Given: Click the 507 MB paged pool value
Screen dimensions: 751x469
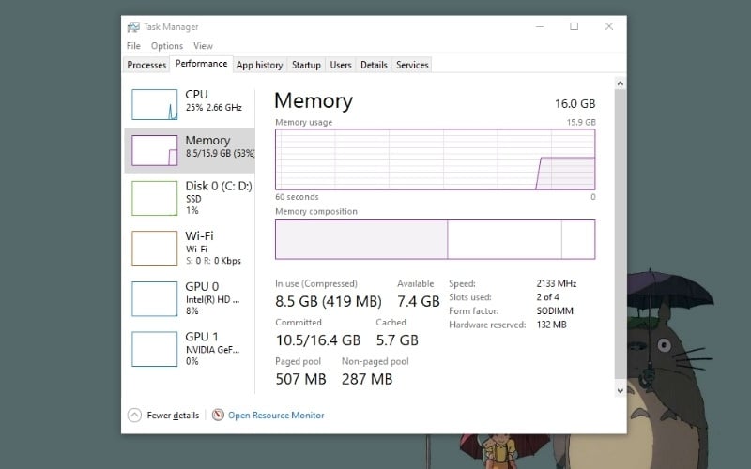Looking at the screenshot, I should pyautogui.click(x=300, y=379).
